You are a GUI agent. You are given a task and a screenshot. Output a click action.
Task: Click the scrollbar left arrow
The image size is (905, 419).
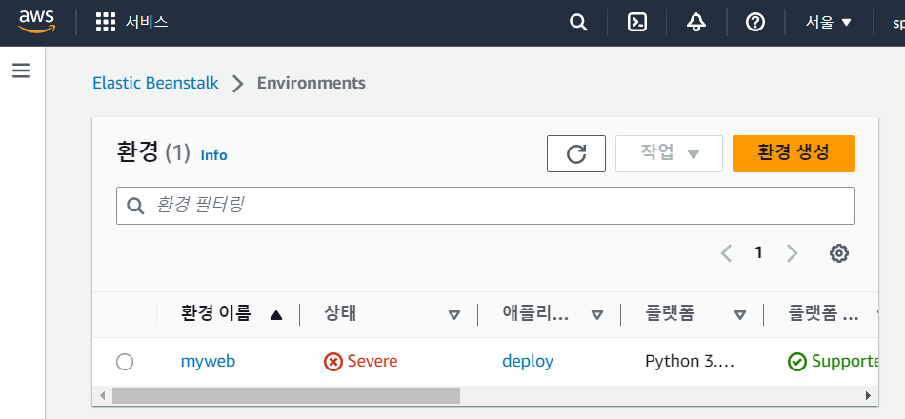tap(103, 395)
